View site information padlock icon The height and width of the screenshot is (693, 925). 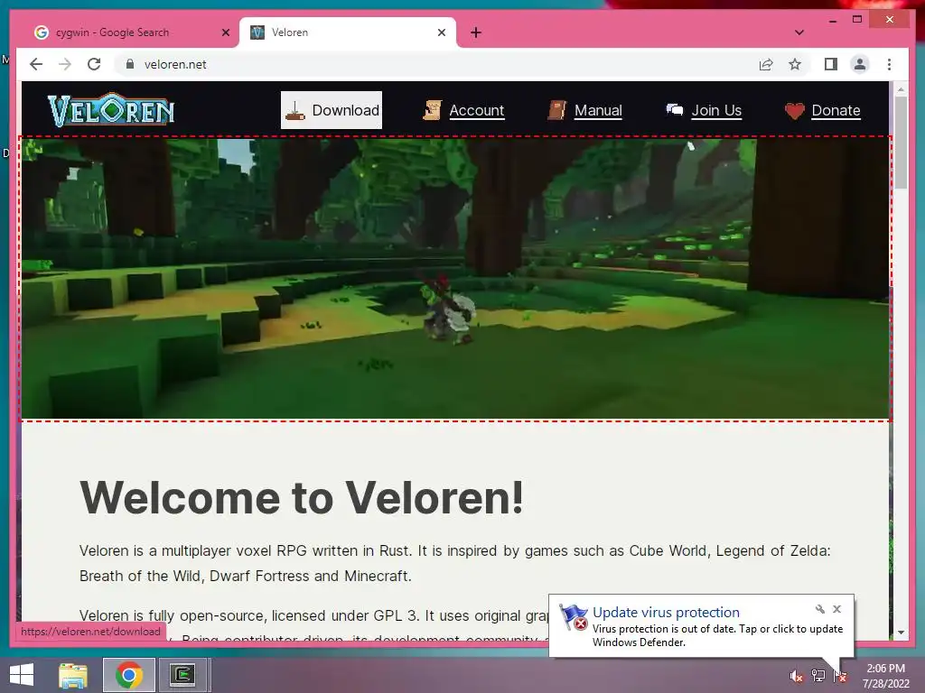[130, 64]
